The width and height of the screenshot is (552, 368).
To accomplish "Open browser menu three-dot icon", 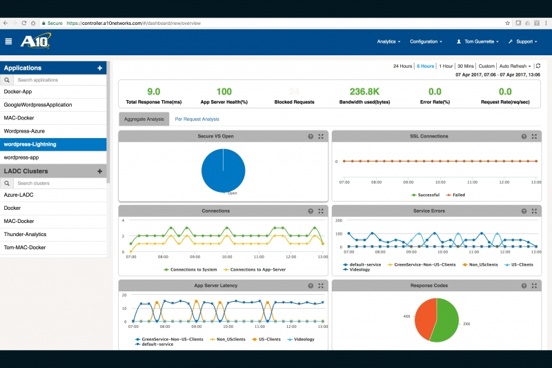I will 546,23.
